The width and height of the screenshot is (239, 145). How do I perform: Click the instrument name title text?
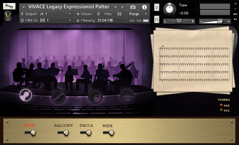click(69, 7)
